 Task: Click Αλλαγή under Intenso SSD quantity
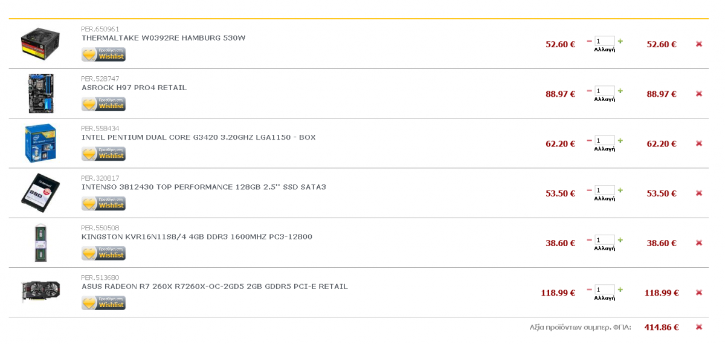(605, 199)
